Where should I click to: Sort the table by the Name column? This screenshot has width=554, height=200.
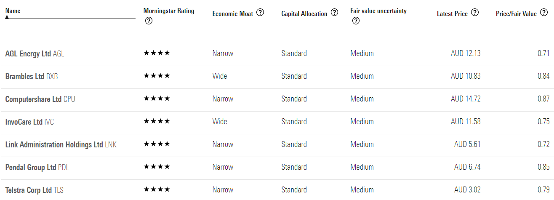click(13, 11)
